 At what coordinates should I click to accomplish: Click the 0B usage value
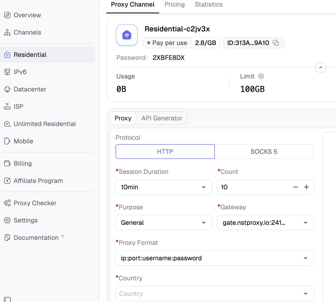[x=121, y=89]
